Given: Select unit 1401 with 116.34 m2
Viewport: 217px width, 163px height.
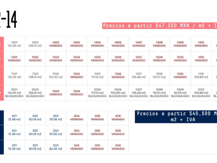Looking at the screenshot, I should (14, 44).
